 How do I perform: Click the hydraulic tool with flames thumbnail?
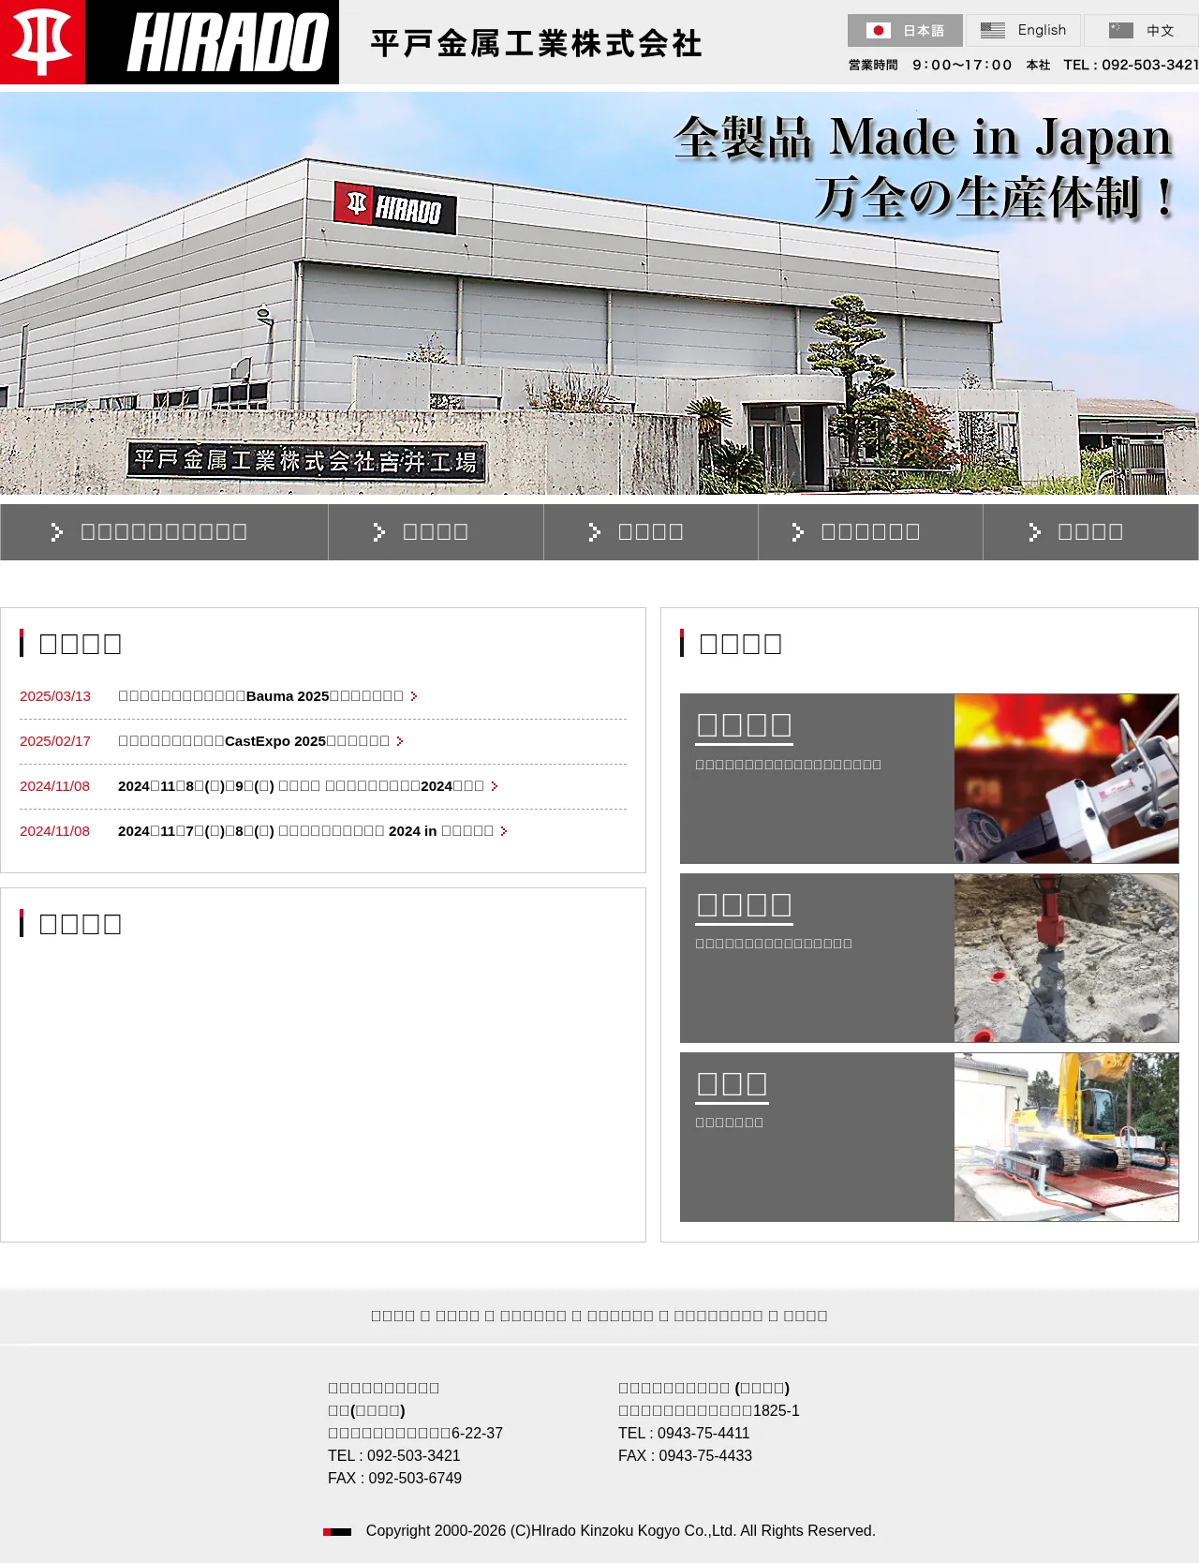(1066, 779)
